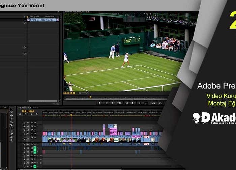236x170 pixels.
Task: Select the Pen tool
Action: point(11,134)
